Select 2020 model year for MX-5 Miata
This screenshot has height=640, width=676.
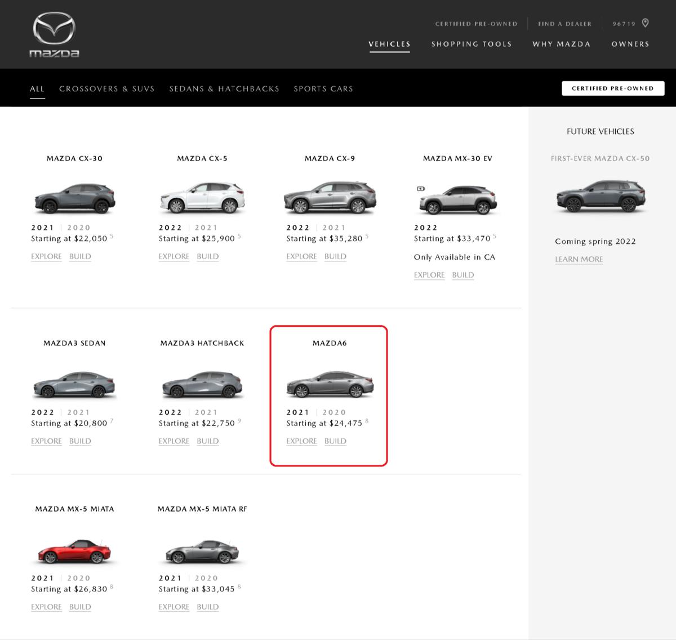[x=79, y=578]
